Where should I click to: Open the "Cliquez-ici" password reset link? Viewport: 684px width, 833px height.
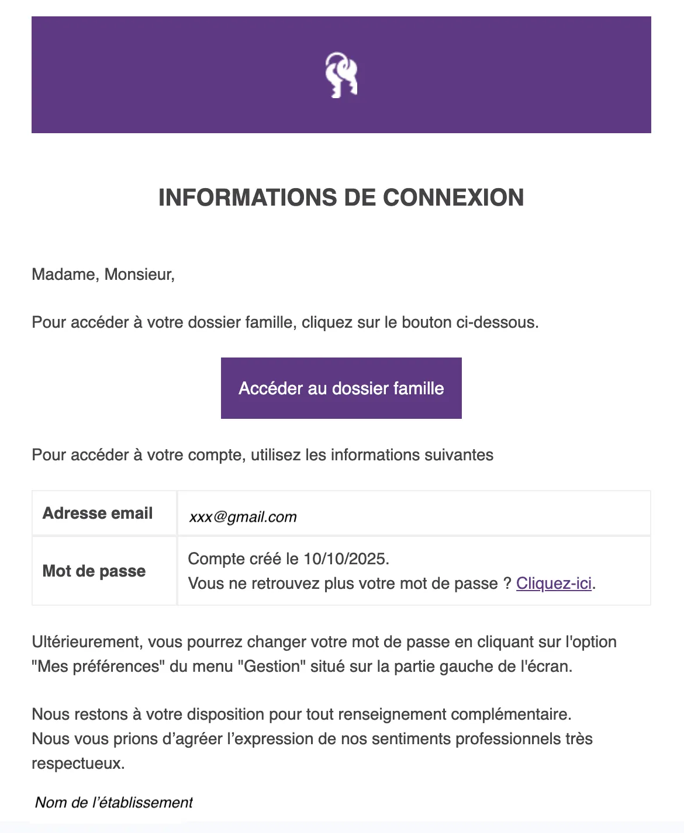tap(554, 583)
